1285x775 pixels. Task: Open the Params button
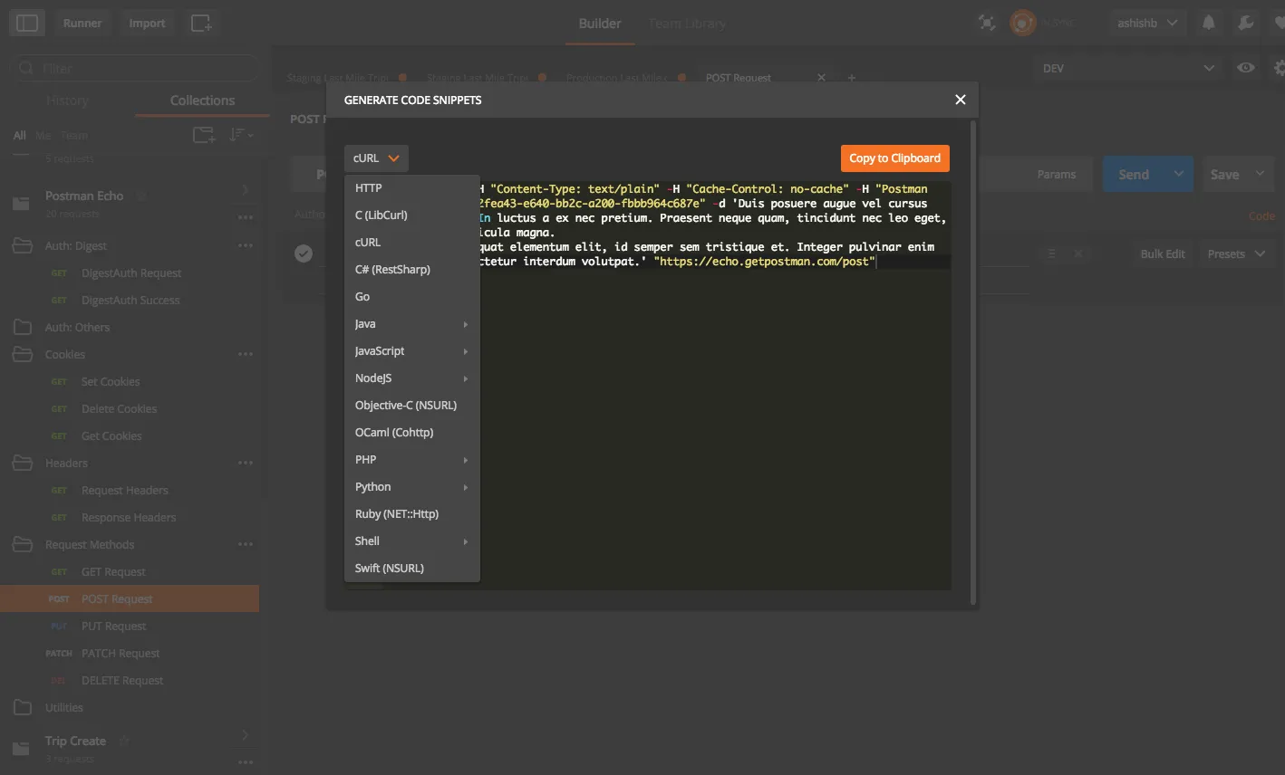coord(1057,175)
